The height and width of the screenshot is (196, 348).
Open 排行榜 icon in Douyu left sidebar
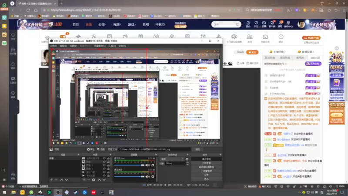pos(13,51)
